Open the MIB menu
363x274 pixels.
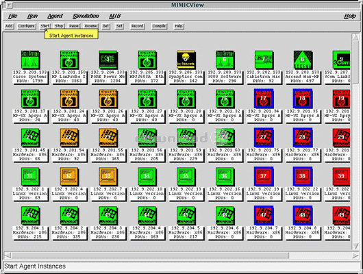(115, 16)
